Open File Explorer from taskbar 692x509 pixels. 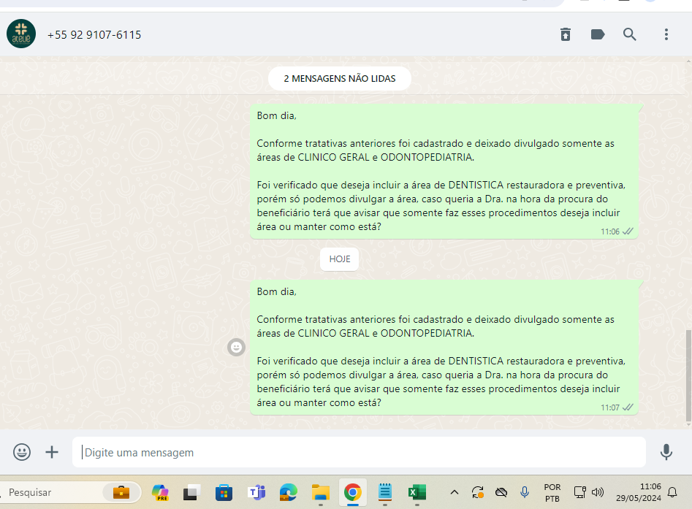point(320,492)
